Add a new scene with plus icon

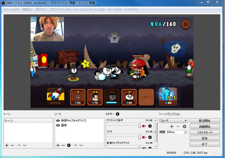click(x=7, y=145)
